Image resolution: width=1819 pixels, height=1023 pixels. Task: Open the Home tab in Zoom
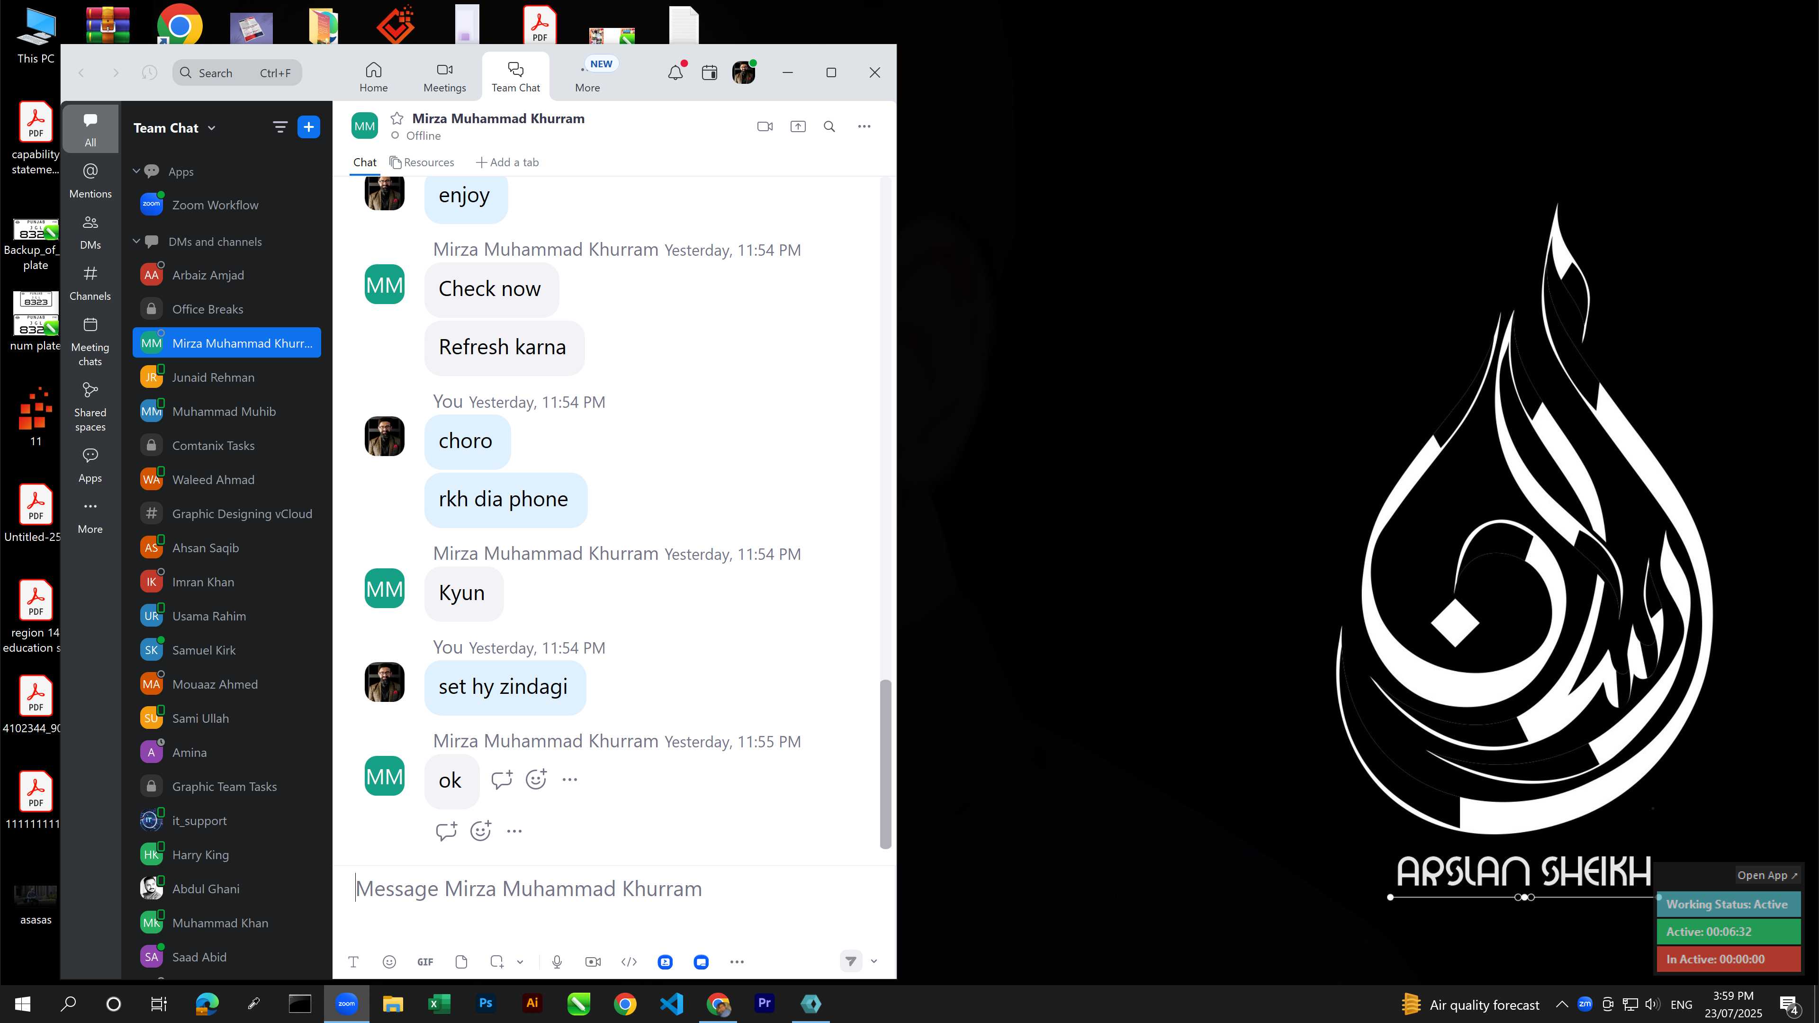(x=373, y=76)
